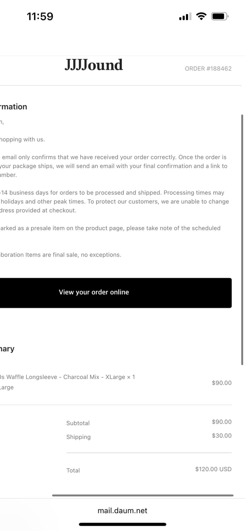Screen dimensions: 245x531
Task: Click the final sale, no exceptions notice
Action: (x=60, y=255)
